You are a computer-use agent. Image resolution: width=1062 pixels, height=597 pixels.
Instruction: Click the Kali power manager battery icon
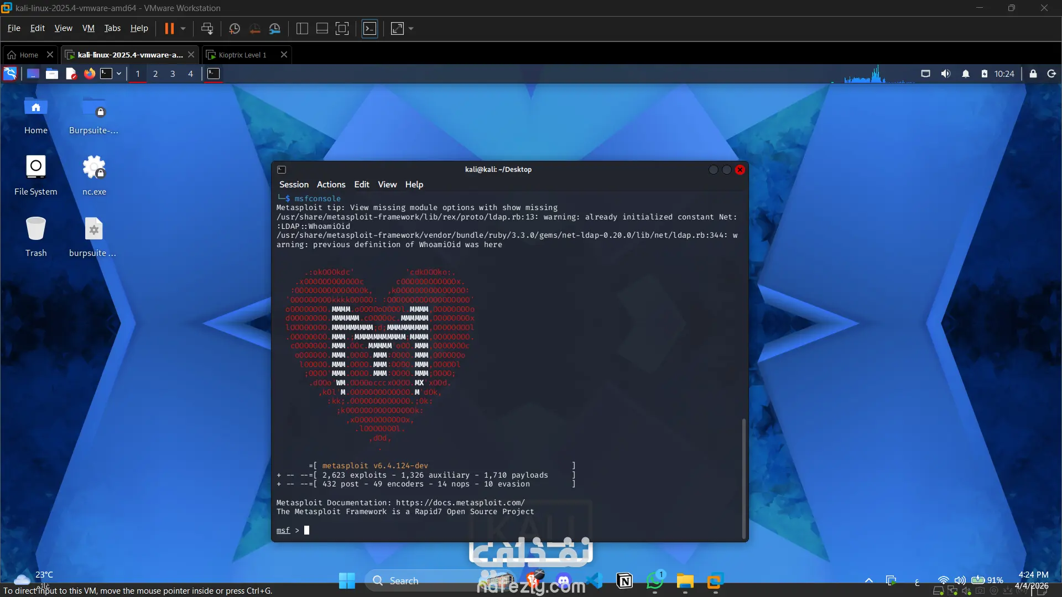(985, 74)
